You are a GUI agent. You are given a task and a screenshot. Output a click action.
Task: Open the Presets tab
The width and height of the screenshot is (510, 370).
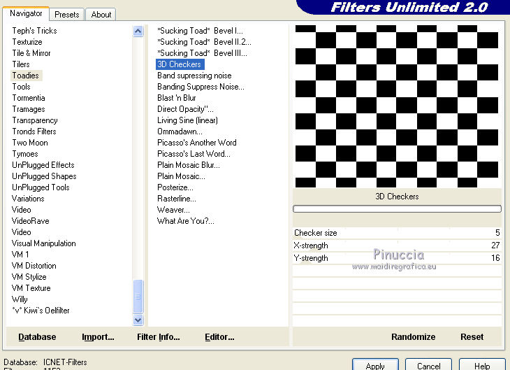[66, 15]
